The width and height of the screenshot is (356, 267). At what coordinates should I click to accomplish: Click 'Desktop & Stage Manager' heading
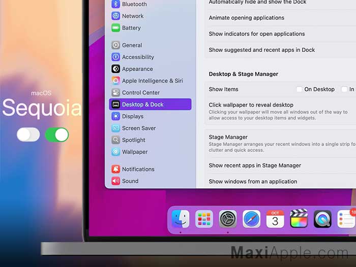pyautogui.click(x=244, y=74)
